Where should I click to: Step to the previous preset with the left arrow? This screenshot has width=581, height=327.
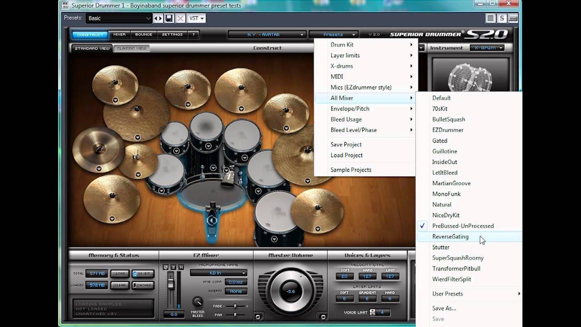pos(156,18)
